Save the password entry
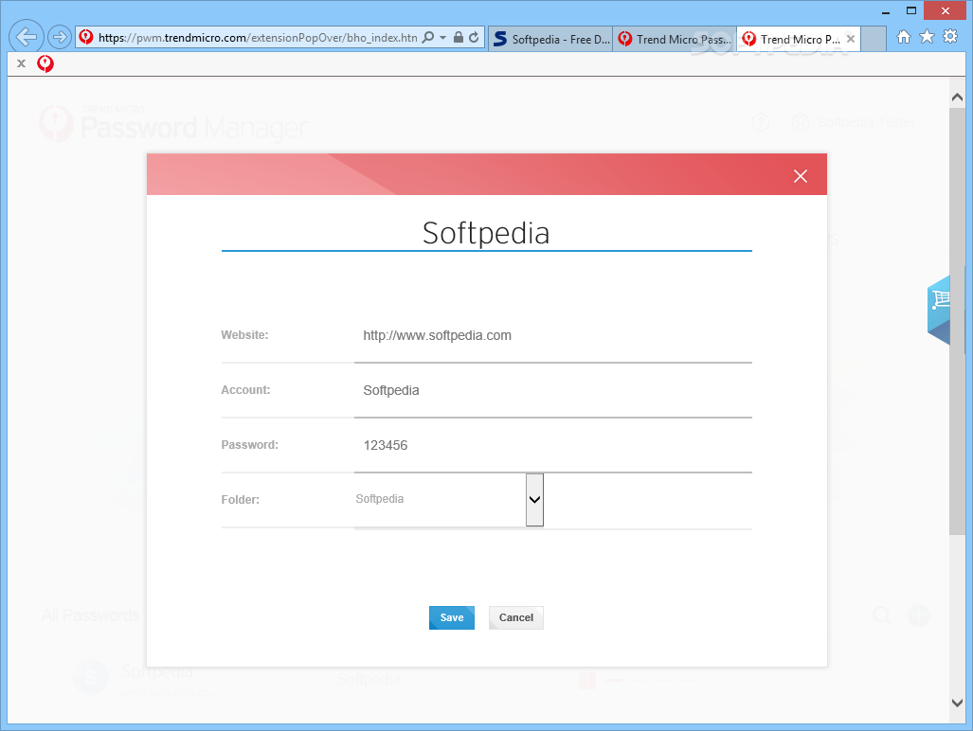This screenshot has width=973, height=731. pos(452,617)
